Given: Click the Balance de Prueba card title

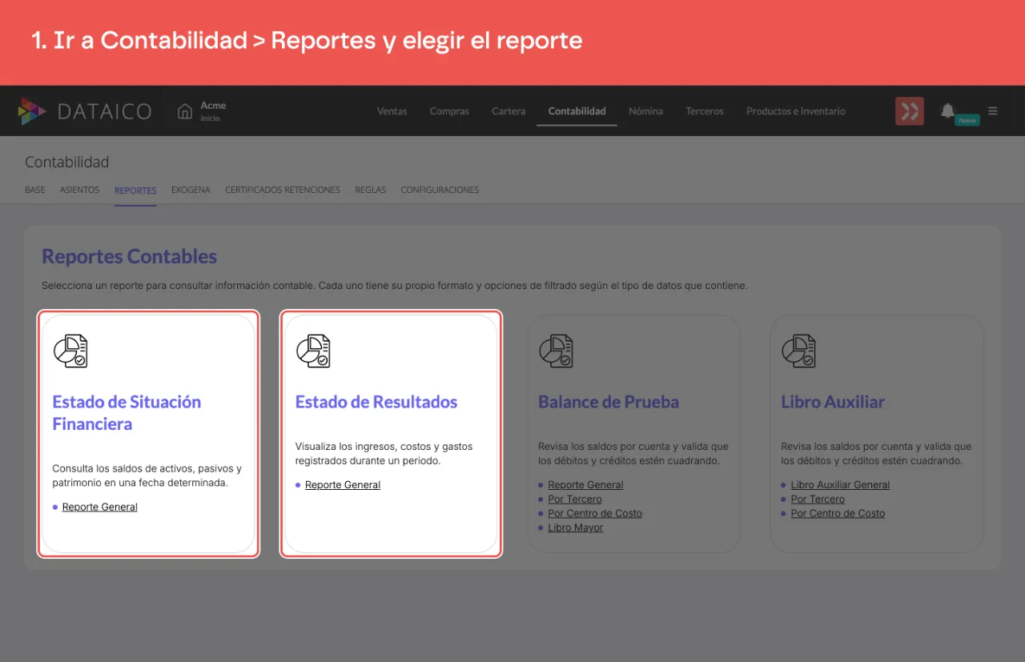Looking at the screenshot, I should point(609,402).
